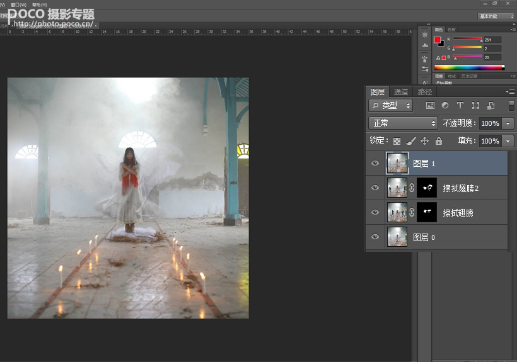Click the G value field showing 2
Screen dimensions: 517x362
[x=492, y=48]
